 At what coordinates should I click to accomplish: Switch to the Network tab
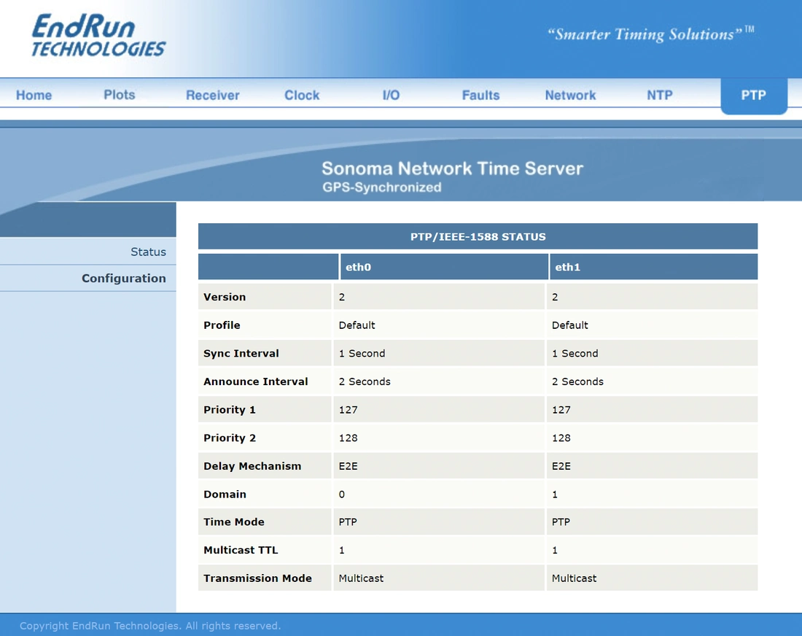pos(570,95)
